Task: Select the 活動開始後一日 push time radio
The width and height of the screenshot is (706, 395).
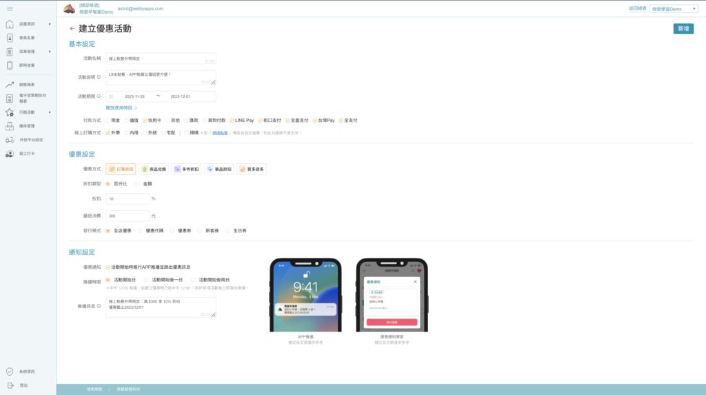Action: coord(146,280)
